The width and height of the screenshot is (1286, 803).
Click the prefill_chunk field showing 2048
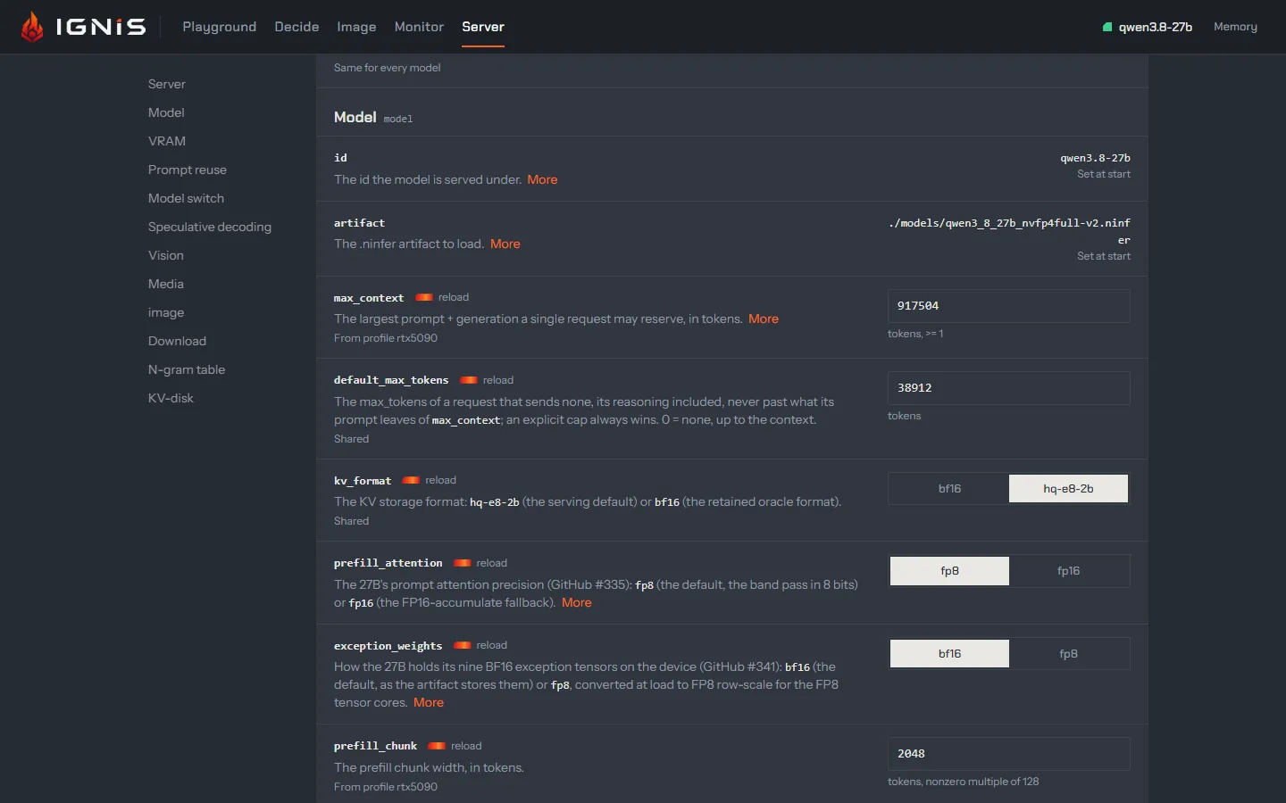coord(1009,754)
